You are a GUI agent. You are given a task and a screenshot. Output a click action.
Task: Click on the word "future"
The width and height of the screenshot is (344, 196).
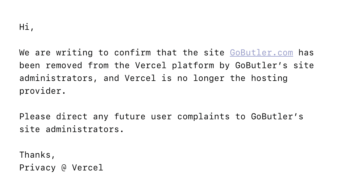pyautogui.click(x=130, y=117)
